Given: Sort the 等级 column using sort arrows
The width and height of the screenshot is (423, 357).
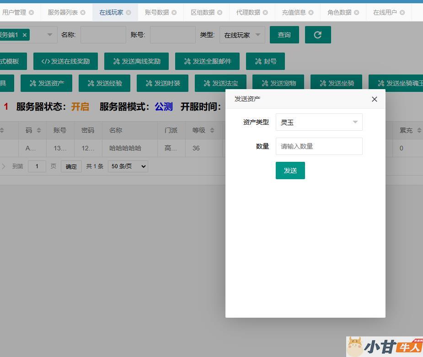Looking at the screenshot, I should pos(212,131).
